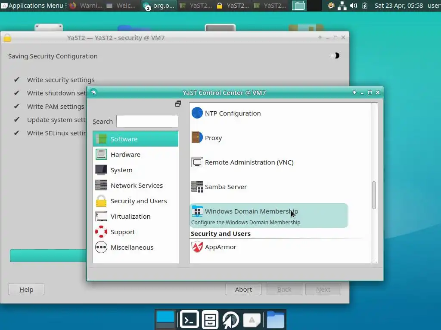Select the Hardware category label
Image resolution: width=441 pixels, height=330 pixels.
[x=125, y=155]
